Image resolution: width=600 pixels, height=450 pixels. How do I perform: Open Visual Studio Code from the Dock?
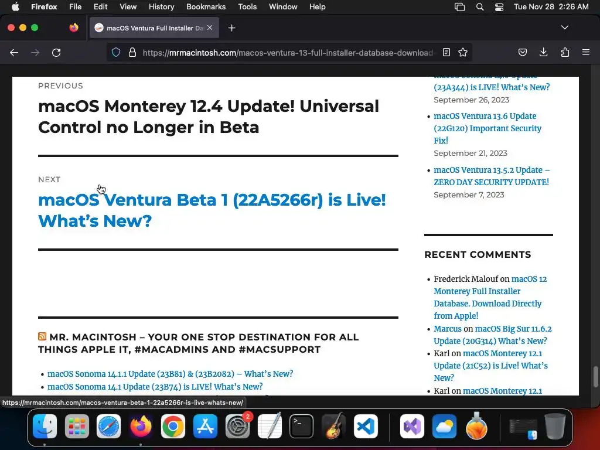pos(366,427)
